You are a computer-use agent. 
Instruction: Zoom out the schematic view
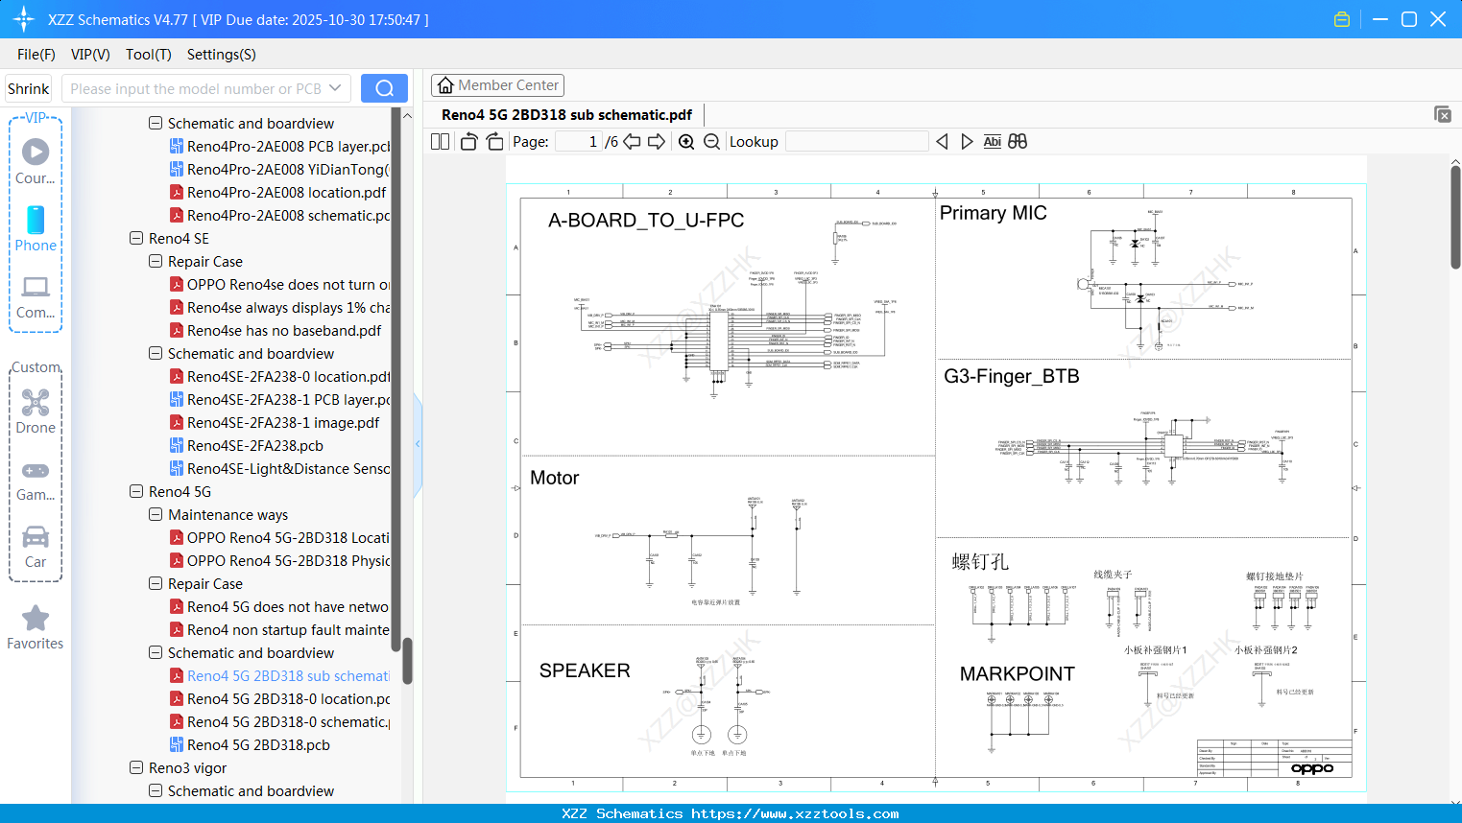coord(710,141)
